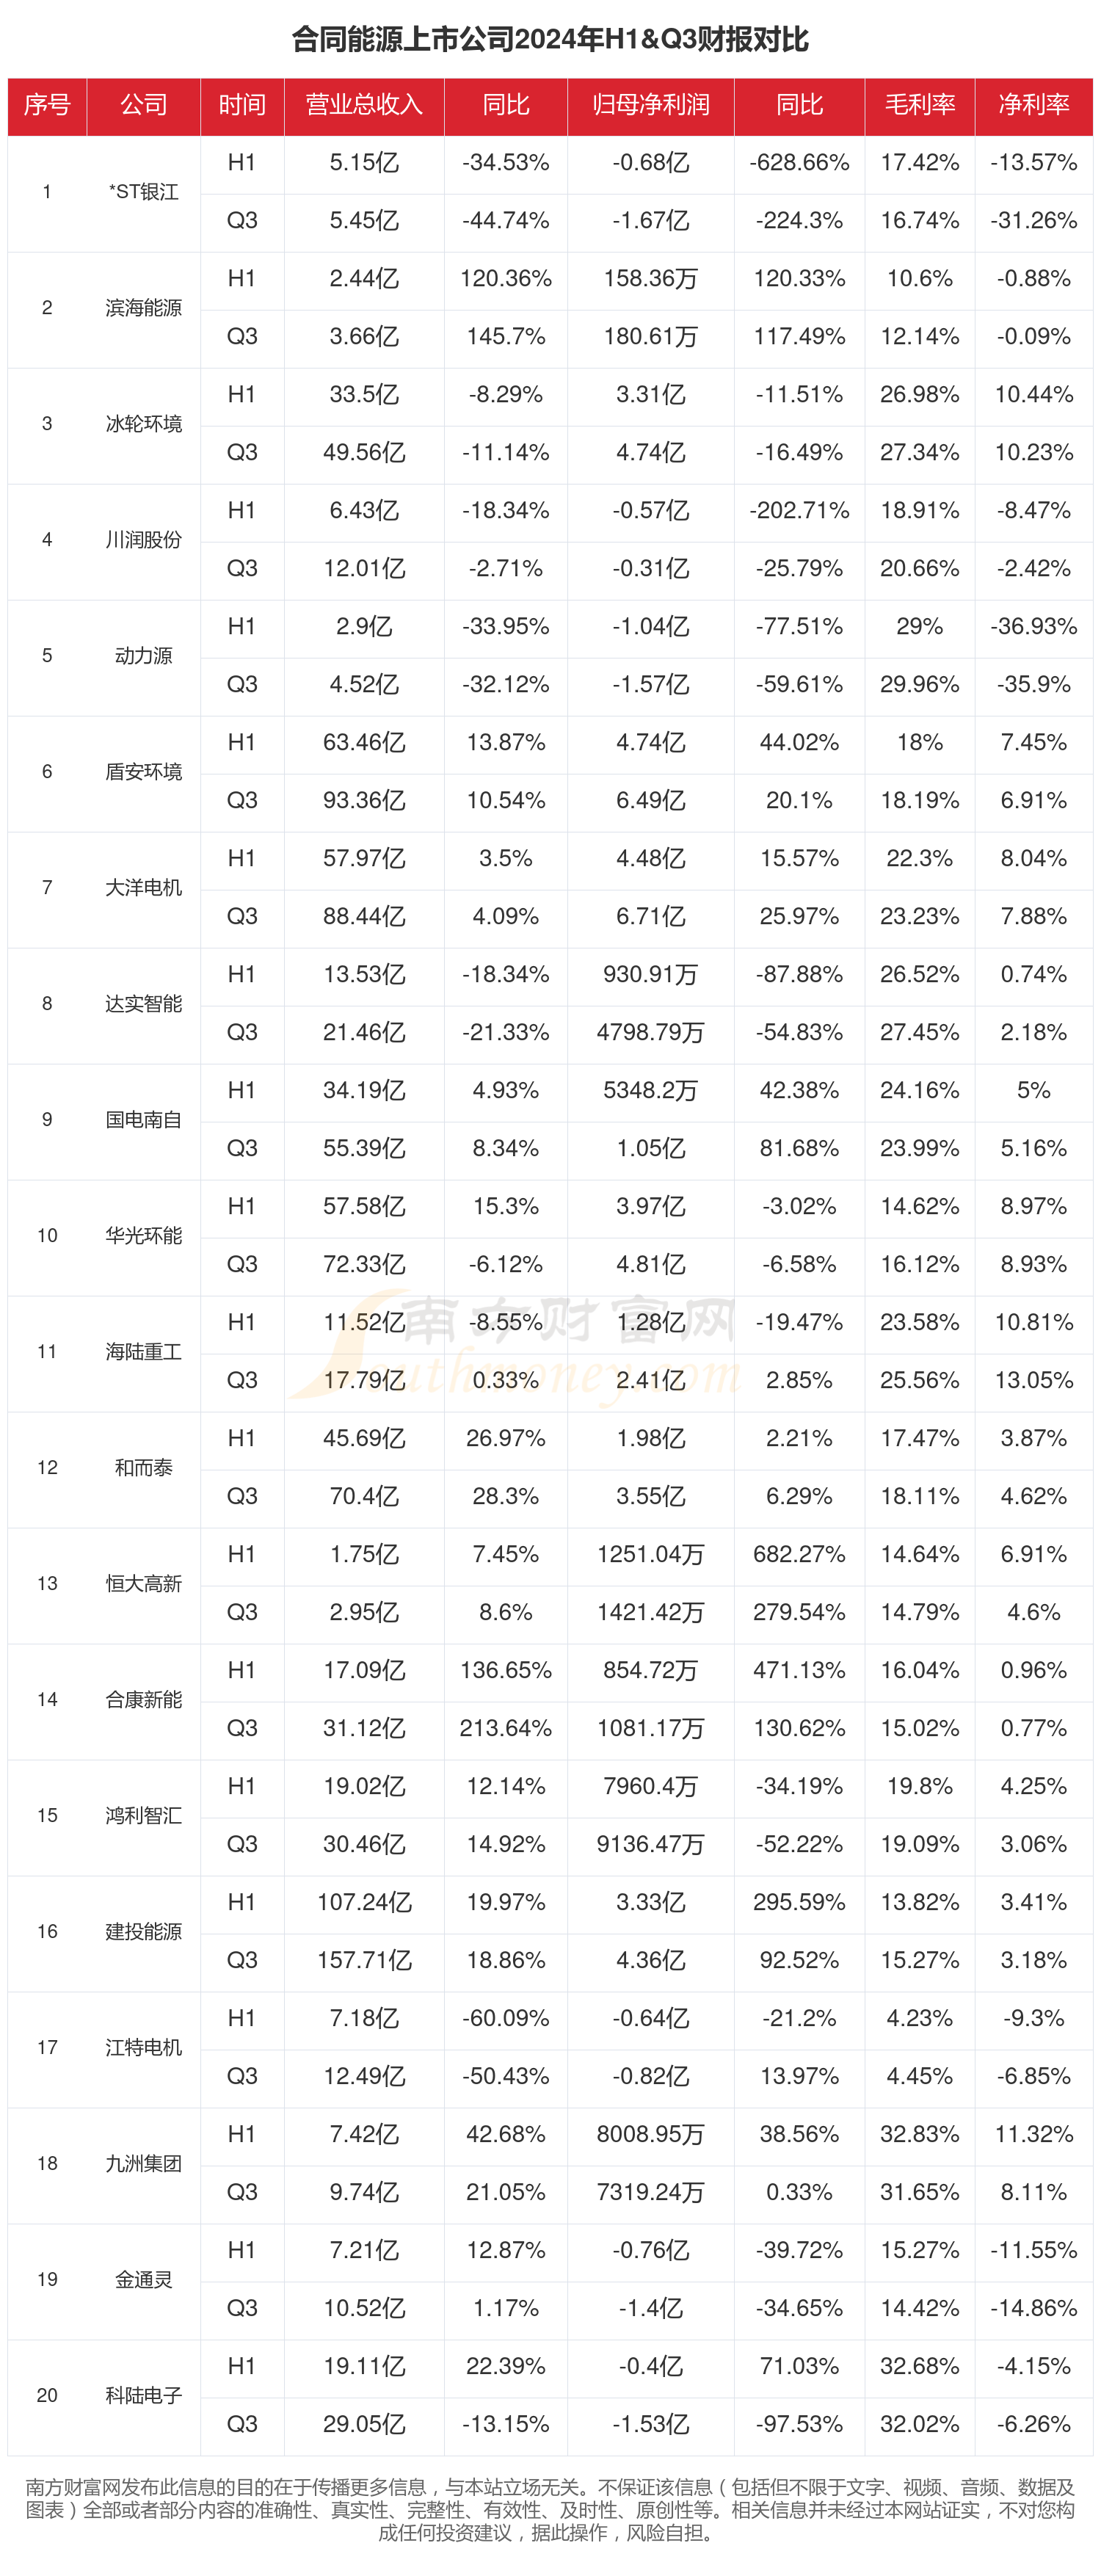Select the 净利率 column header
The width and height of the screenshot is (1101, 2576).
[1033, 105]
